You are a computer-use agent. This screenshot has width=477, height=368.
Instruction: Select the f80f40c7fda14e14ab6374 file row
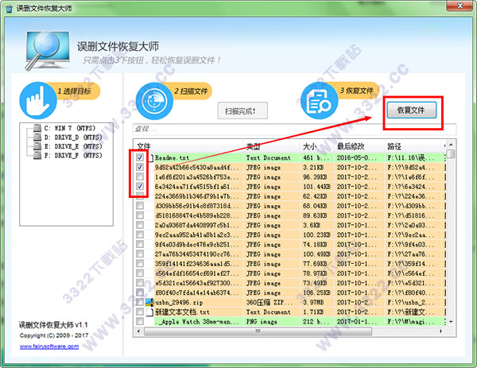click(x=290, y=292)
